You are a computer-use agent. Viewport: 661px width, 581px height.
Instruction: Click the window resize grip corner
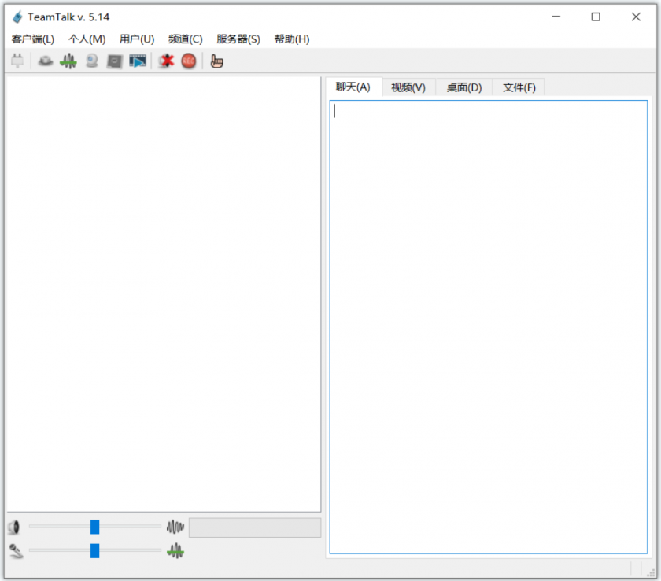click(x=651, y=572)
